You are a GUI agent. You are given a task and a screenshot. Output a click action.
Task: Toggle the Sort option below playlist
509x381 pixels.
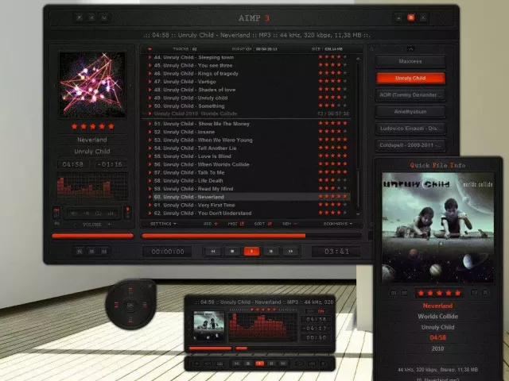coord(259,224)
